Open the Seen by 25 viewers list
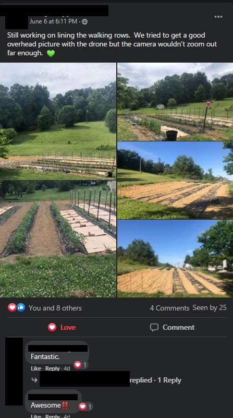This screenshot has height=418, width=233. [210, 308]
